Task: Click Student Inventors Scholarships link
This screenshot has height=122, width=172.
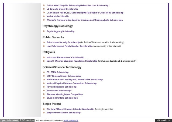Action: 62,98
